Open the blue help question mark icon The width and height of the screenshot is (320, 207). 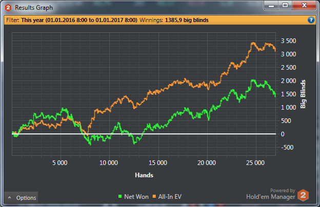[x=311, y=20]
